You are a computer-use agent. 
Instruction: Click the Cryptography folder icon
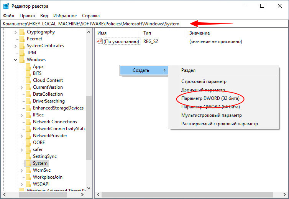point(22,32)
